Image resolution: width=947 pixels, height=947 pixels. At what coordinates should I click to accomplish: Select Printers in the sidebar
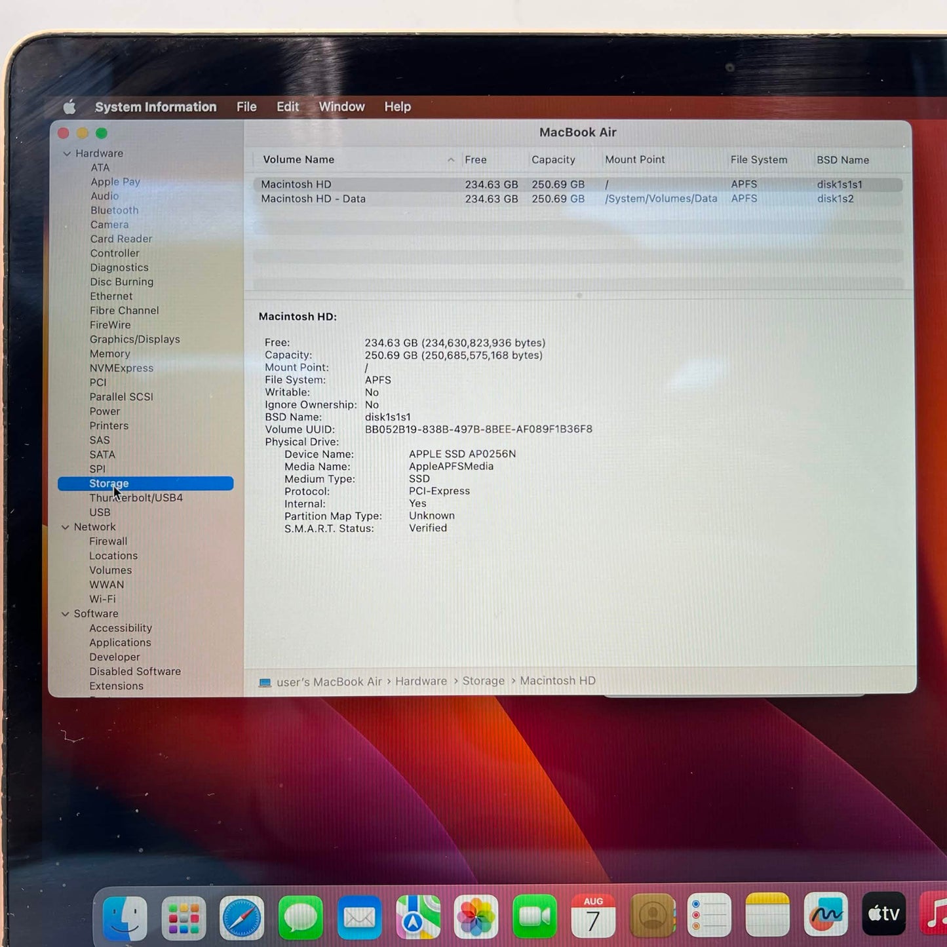point(109,426)
